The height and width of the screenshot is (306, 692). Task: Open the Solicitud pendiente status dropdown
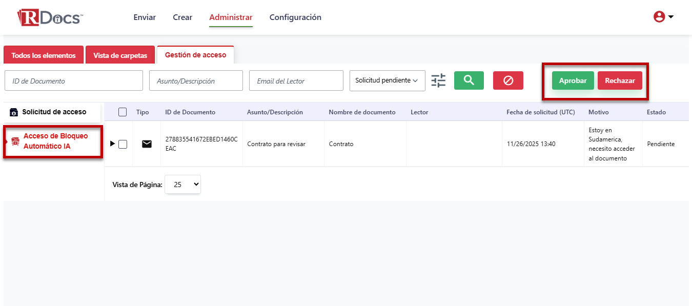[x=387, y=80]
